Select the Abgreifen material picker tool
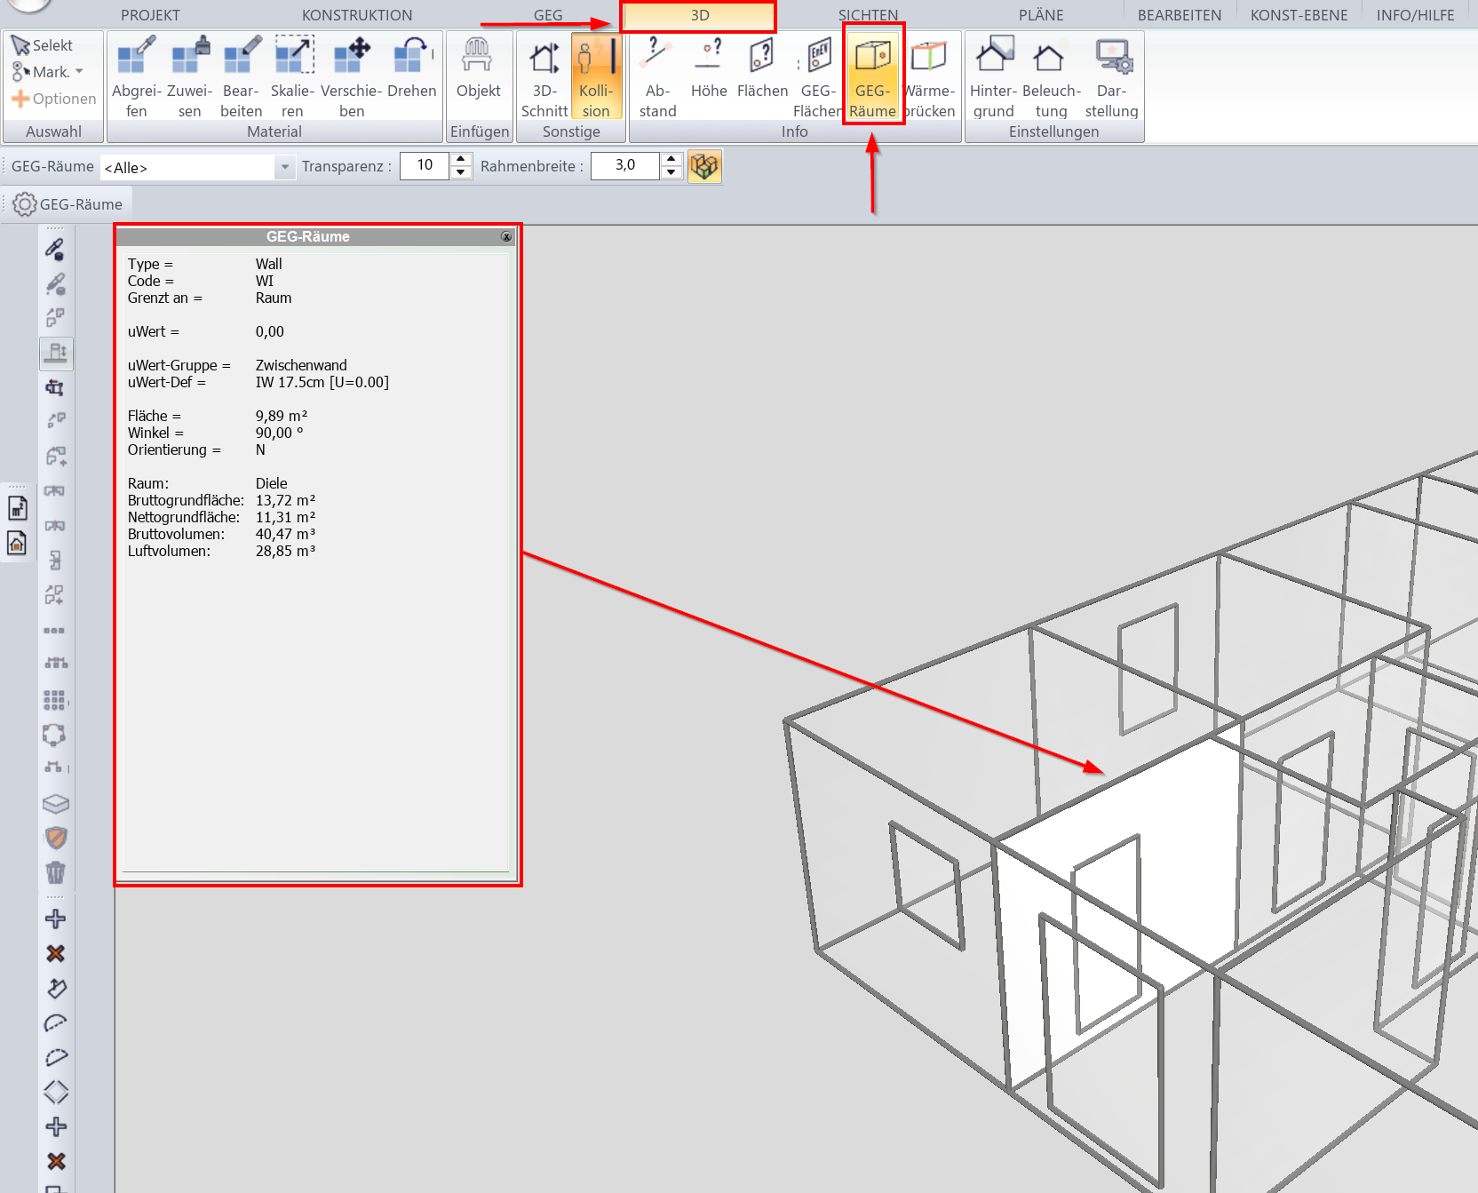This screenshot has height=1193, width=1478. point(137,76)
